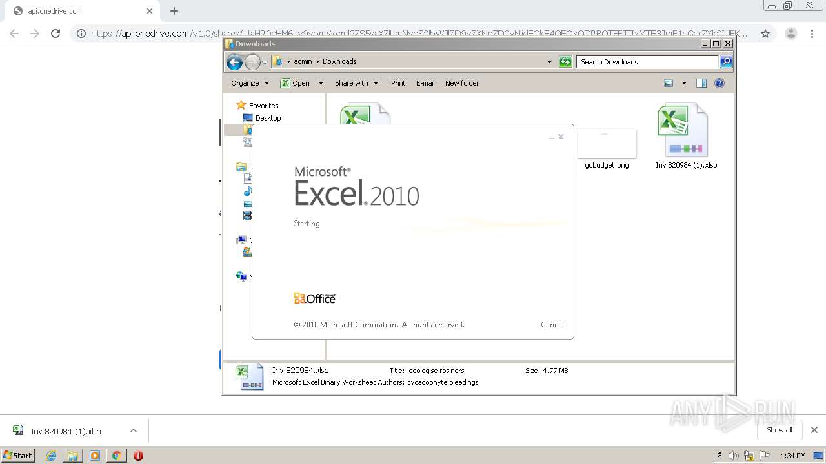The image size is (826, 464).
Task: Select 'Downloads' in the address breadcrumb
Action: click(339, 62)
